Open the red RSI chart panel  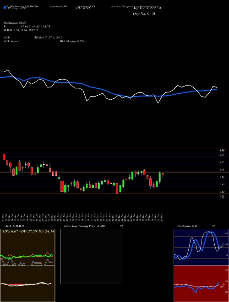tap(201, 284)
